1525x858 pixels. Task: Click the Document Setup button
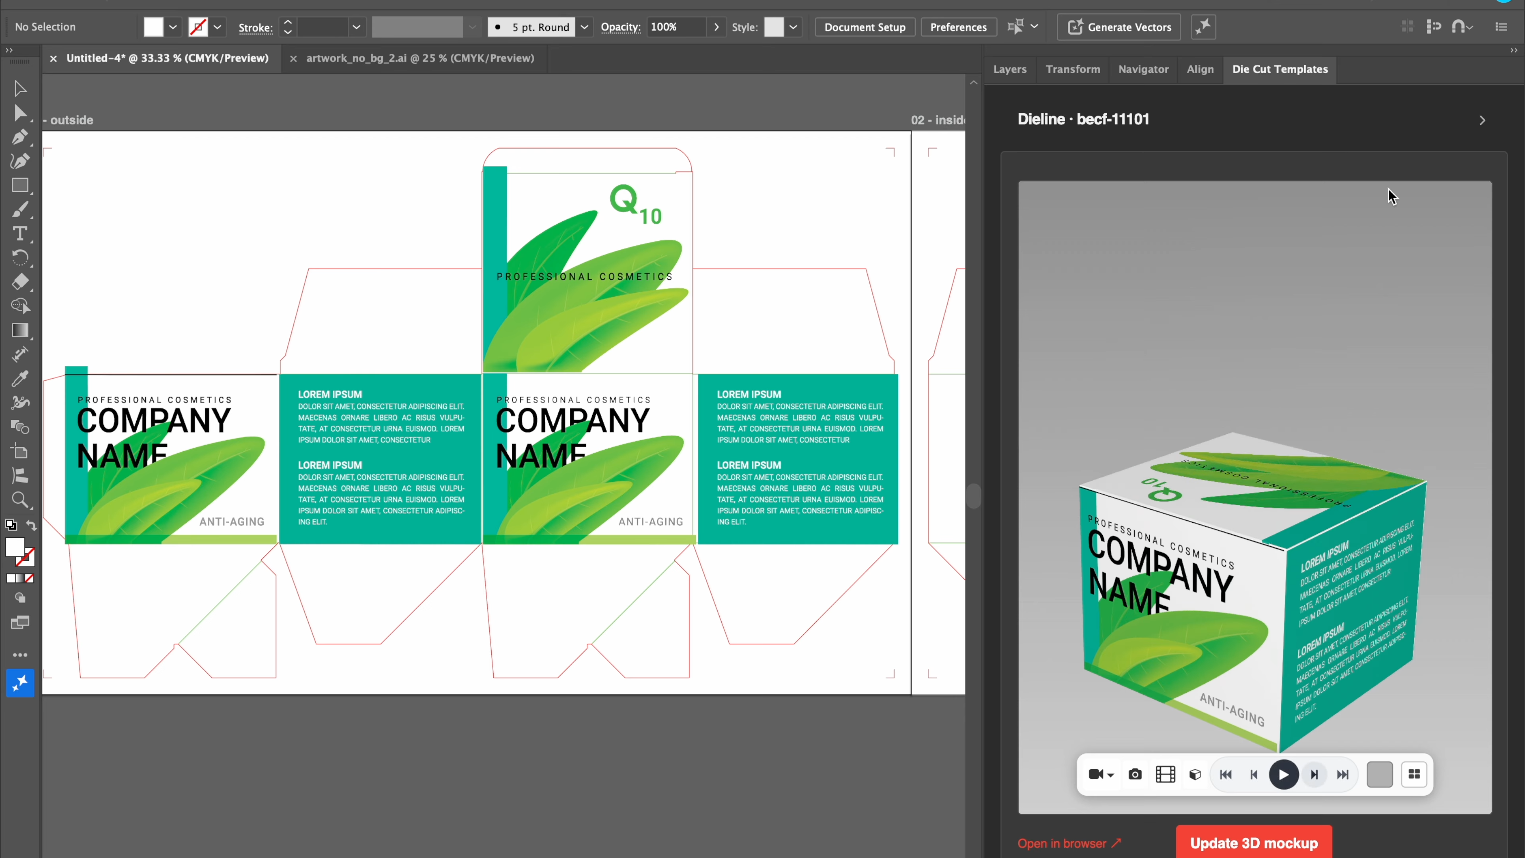pos(865,27)
